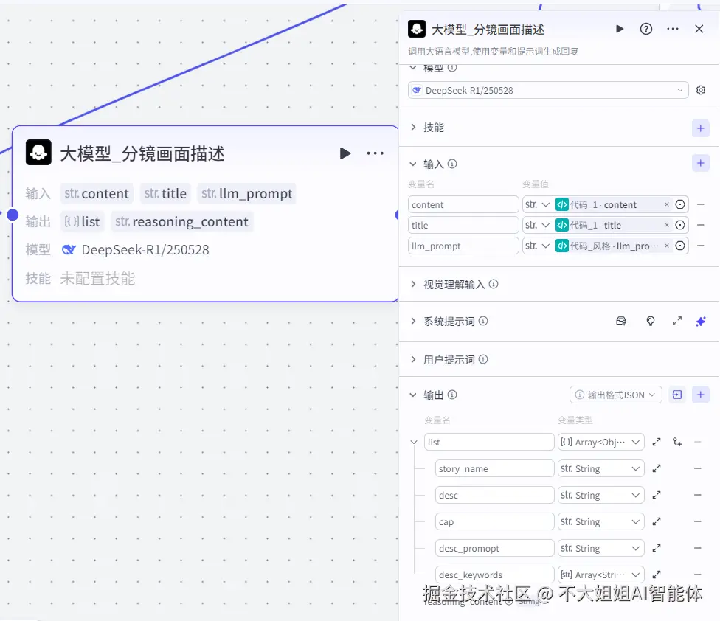
Task: Open model settings with the gear icon
Action: point(700,89)
